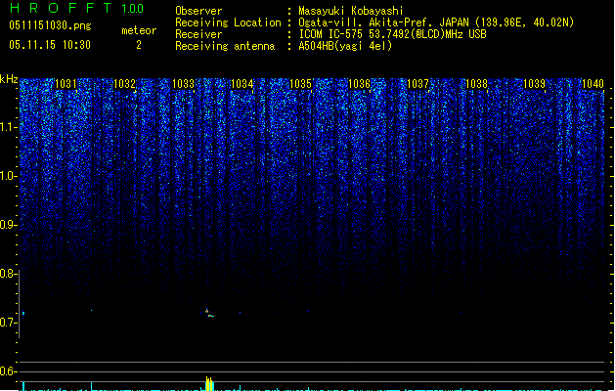
Task: Click the date stamp 05.11.15 10:30
Action: (x=50, y=45)
